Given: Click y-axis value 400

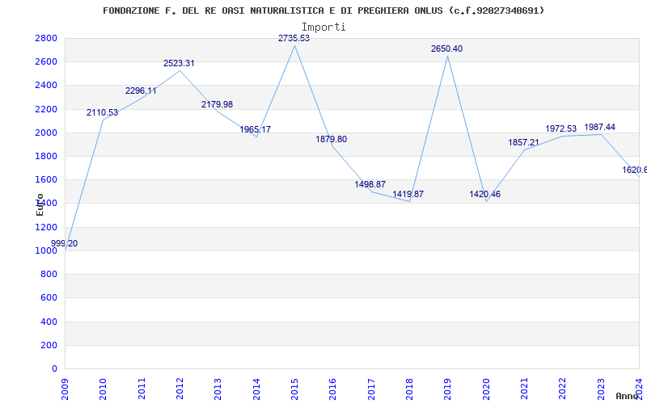Looking at the screenshot, I should (x=49, y=322).
